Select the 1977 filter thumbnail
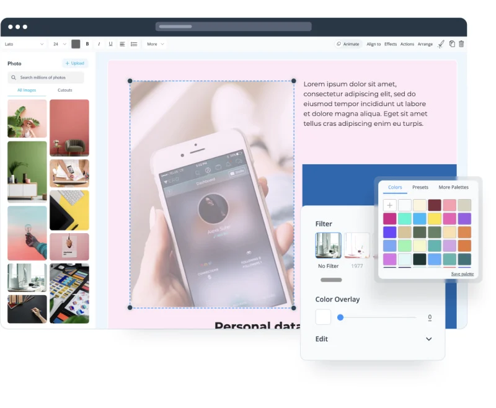Viewport: 496px width, 408px height. point(357,246)
